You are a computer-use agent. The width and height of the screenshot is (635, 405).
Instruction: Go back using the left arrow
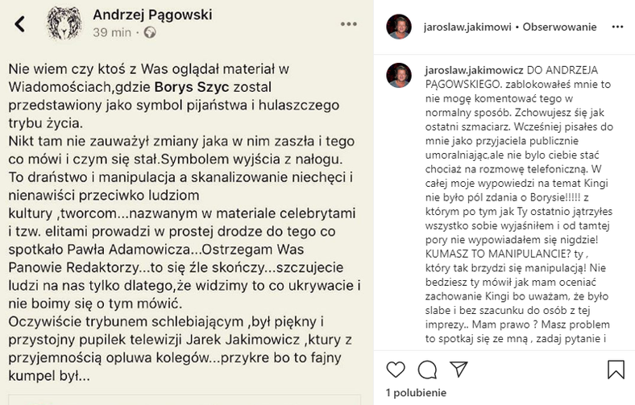tap(21, 23)
